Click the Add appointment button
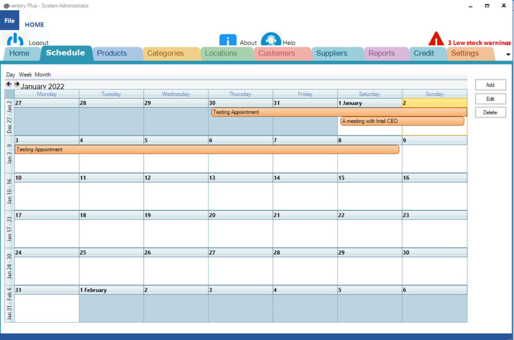 (490, 85)
